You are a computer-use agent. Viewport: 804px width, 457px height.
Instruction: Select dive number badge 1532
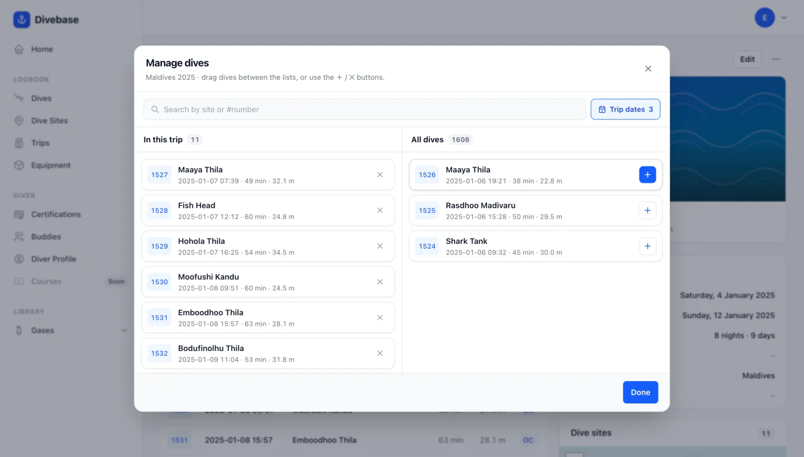159,353
